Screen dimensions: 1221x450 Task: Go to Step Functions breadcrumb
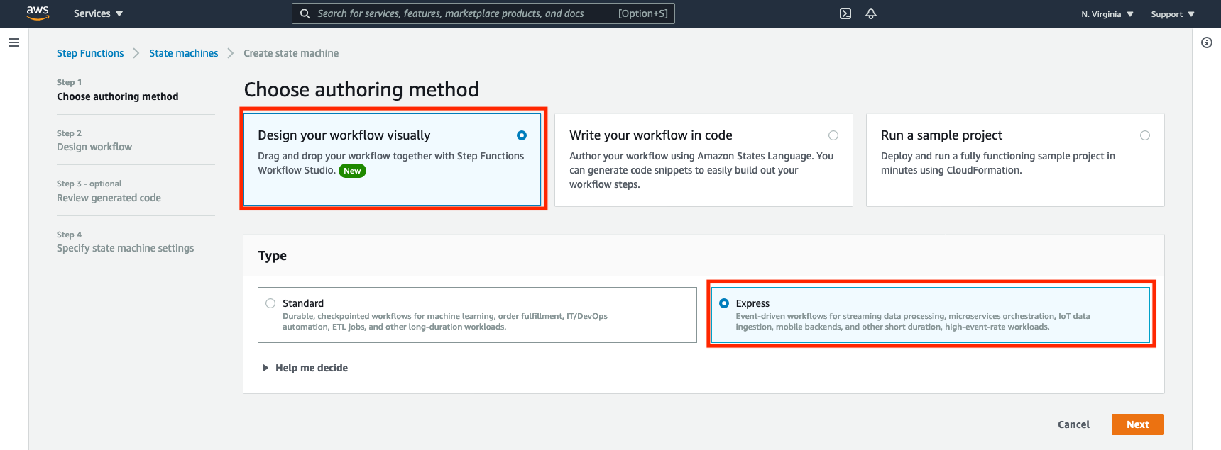pos(90,53)
